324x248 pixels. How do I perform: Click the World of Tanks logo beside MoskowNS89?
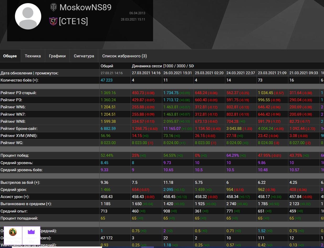(x=53, y=7)
